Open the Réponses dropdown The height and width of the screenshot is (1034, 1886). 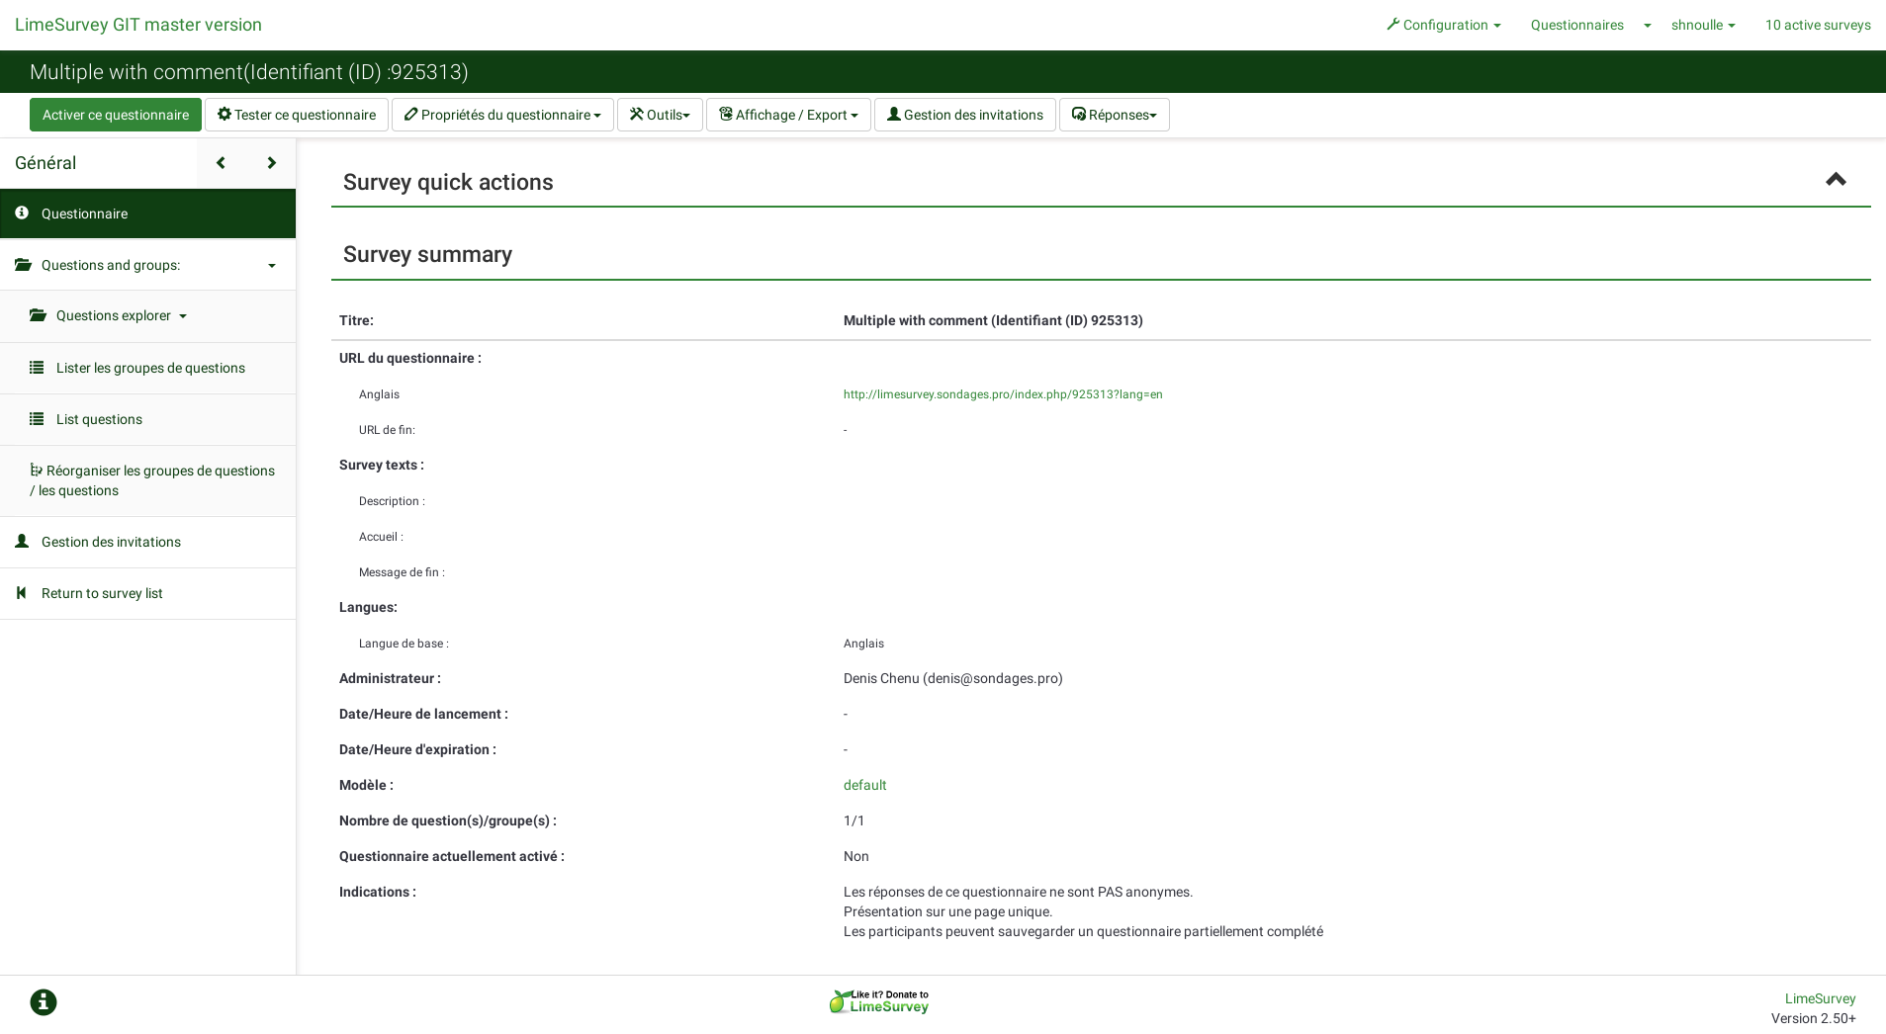pyautogui.click(x=1114, y=115)
